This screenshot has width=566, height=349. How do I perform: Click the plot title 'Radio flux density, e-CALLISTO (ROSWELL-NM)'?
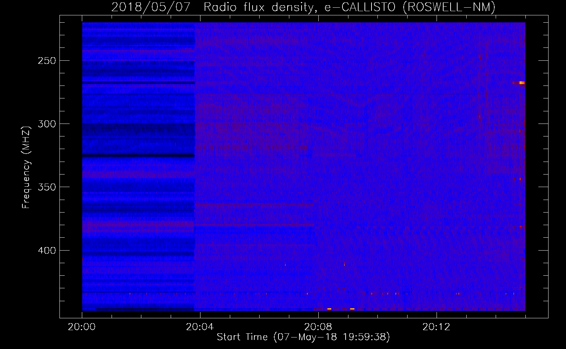tap(349, 7)
